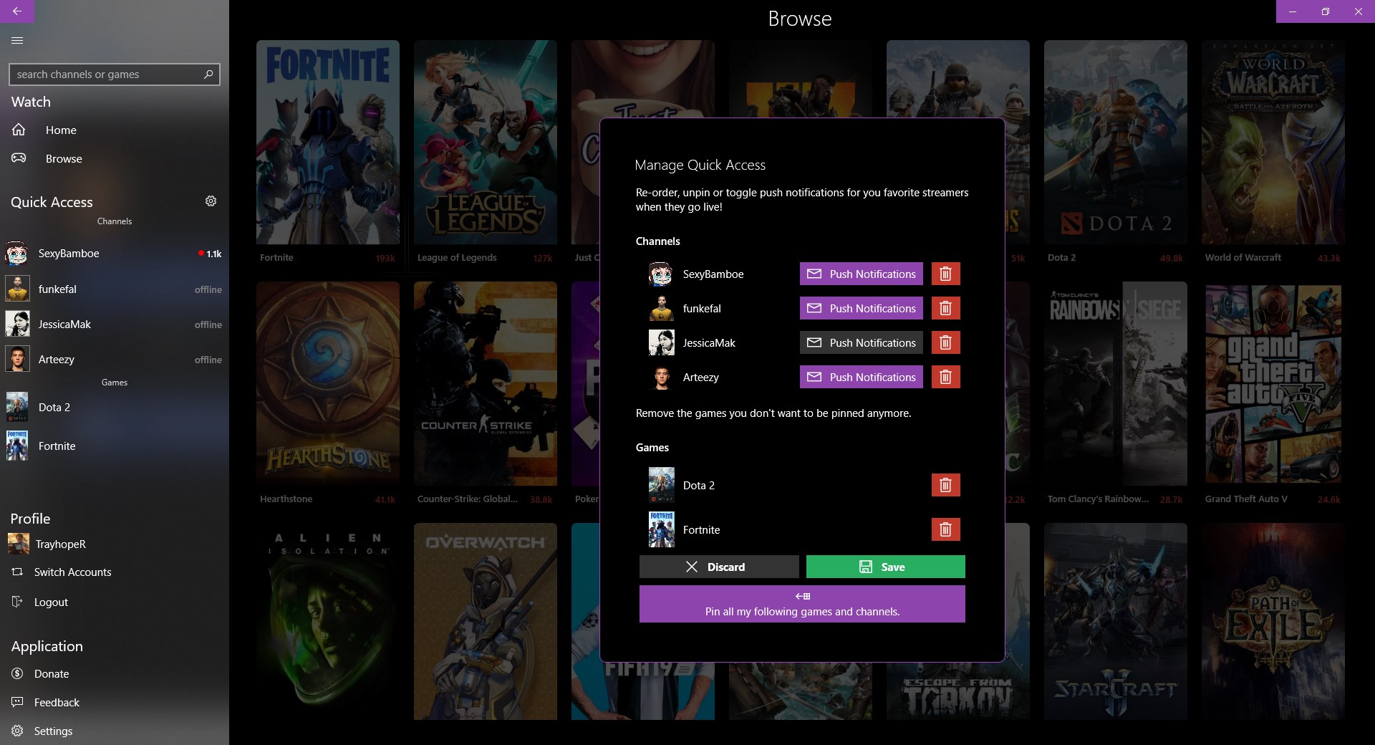This screenshot has width=1375, height=745.
Task: Open the Escape from Tarkov cover
Action: 958,691
